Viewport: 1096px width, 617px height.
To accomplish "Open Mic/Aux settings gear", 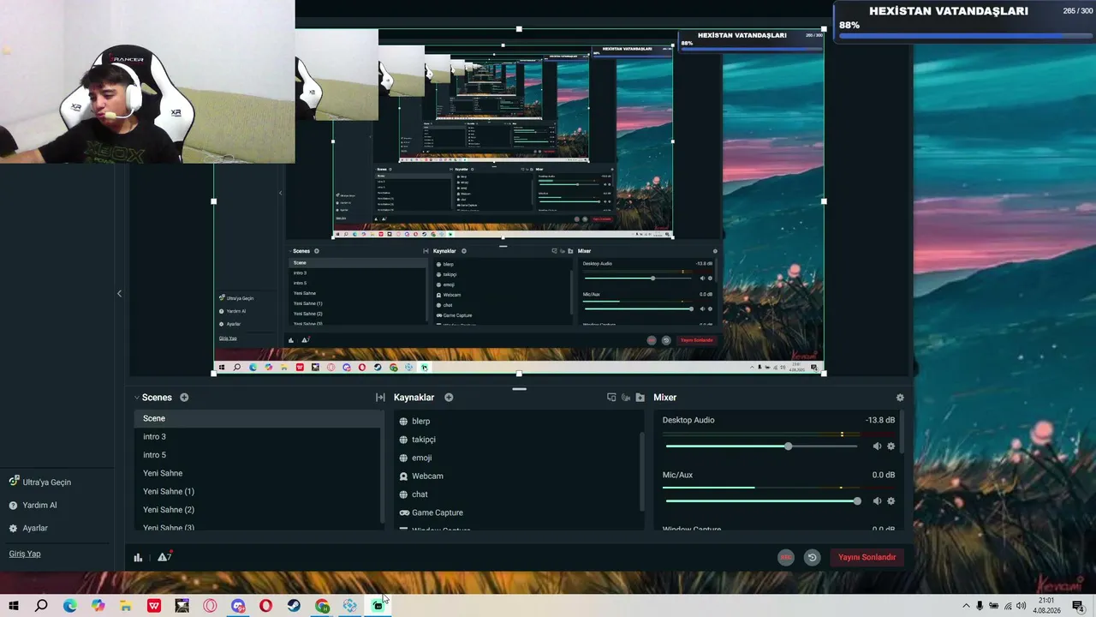I will pyautogui.click(x=890, y=501).
